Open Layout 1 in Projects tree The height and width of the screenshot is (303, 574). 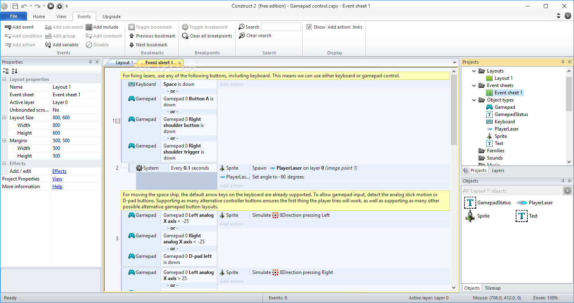coord(500,78)
